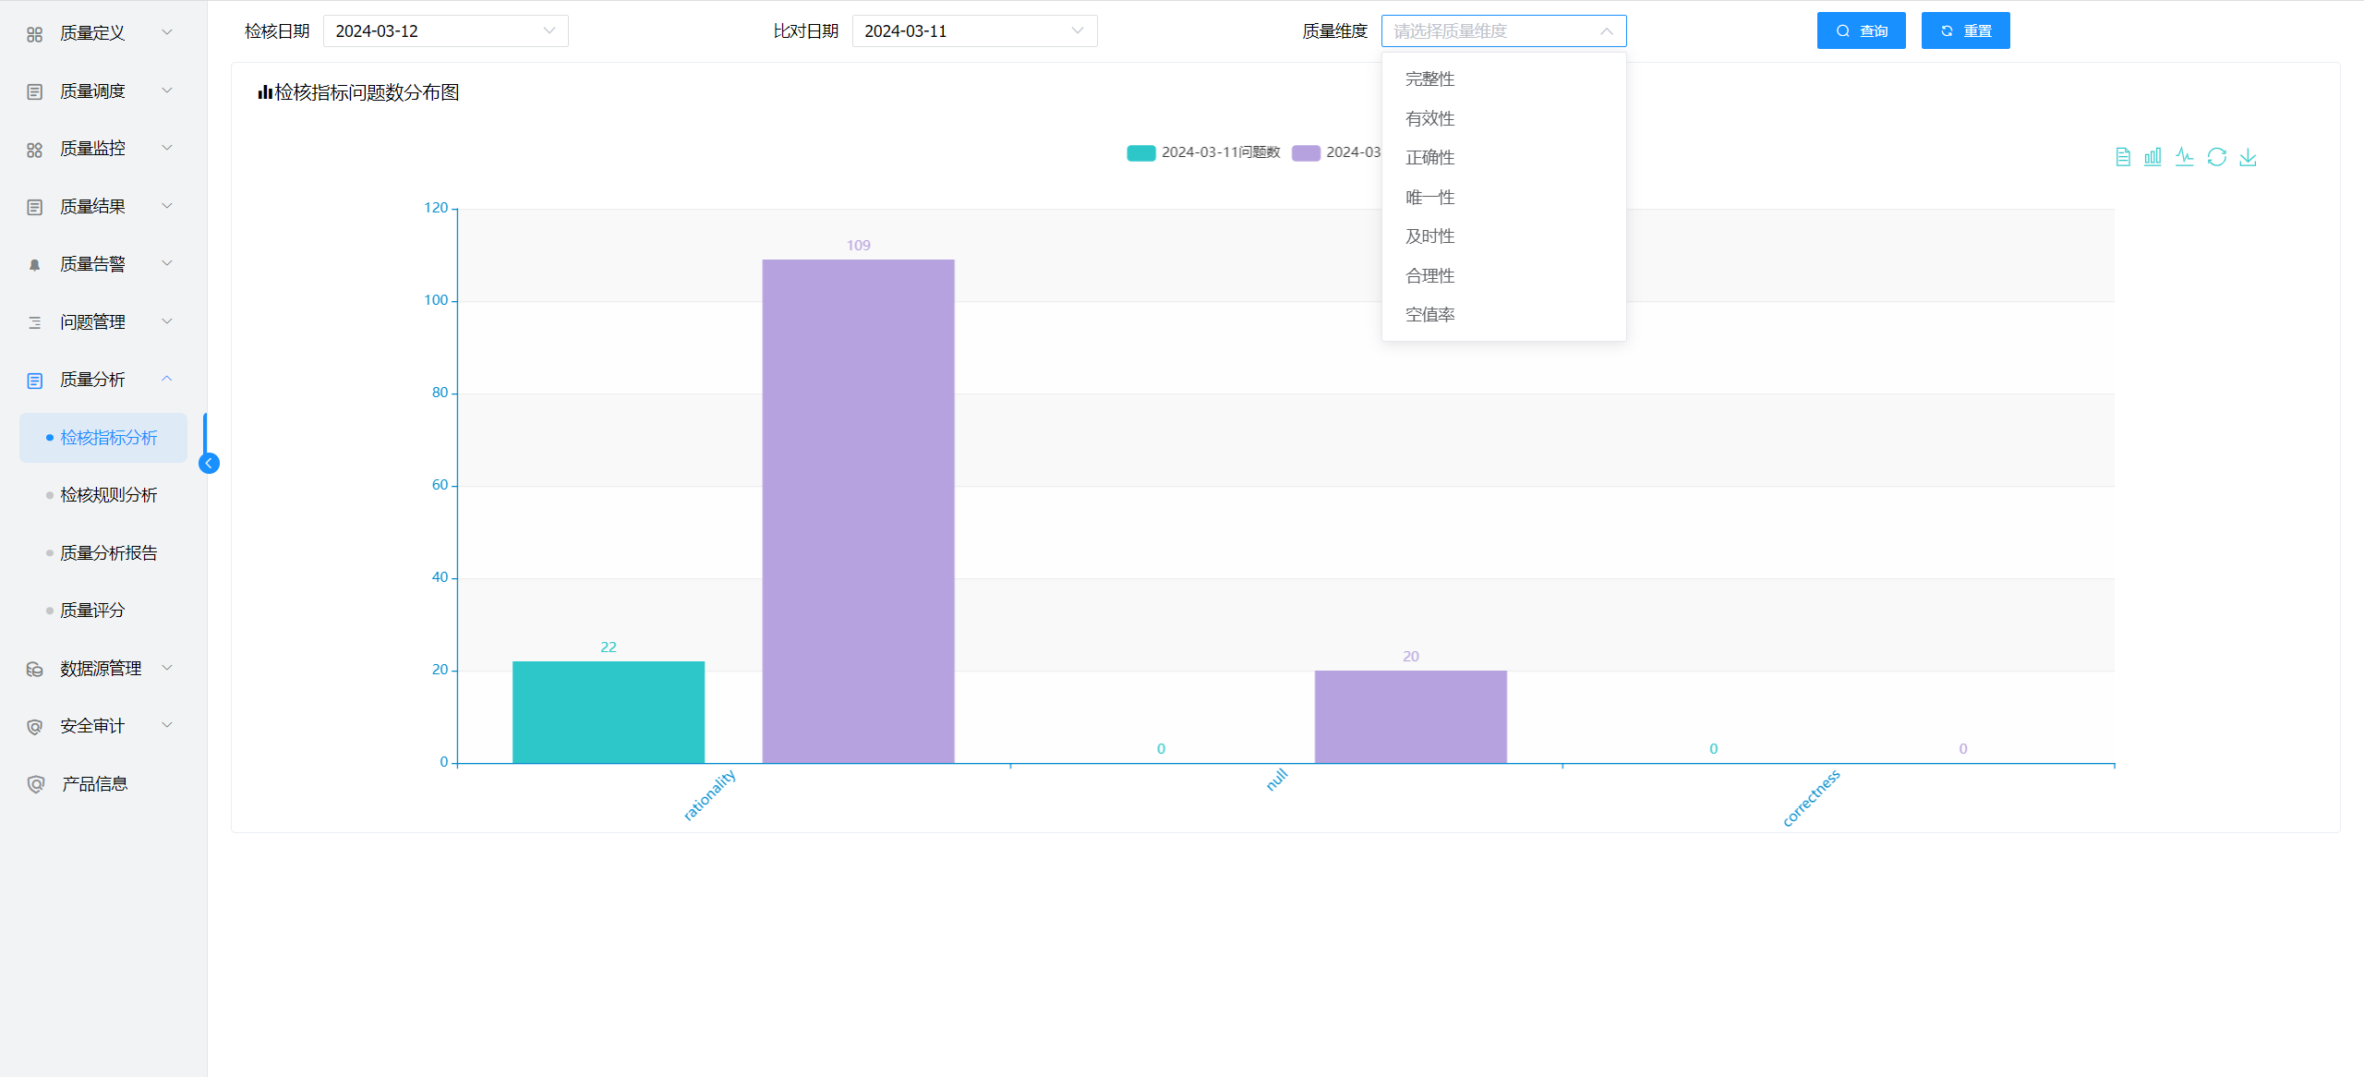Collapse sidebar with blue arrow button
The image size is (2364, 1077).
point(209,463)
